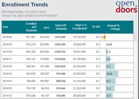Click the % Int'l column header
Screen dimensions: 139x99
pos(96,27)
